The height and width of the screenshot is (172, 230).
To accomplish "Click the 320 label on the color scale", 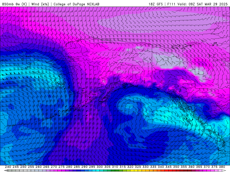I will (130, 167).
